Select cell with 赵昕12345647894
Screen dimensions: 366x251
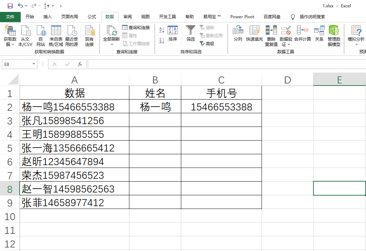click(74, 161)
